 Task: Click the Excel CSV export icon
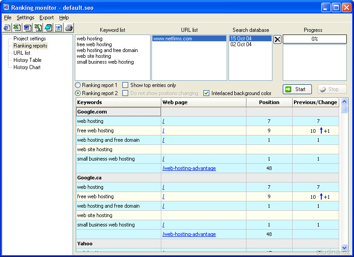(38, 28)
